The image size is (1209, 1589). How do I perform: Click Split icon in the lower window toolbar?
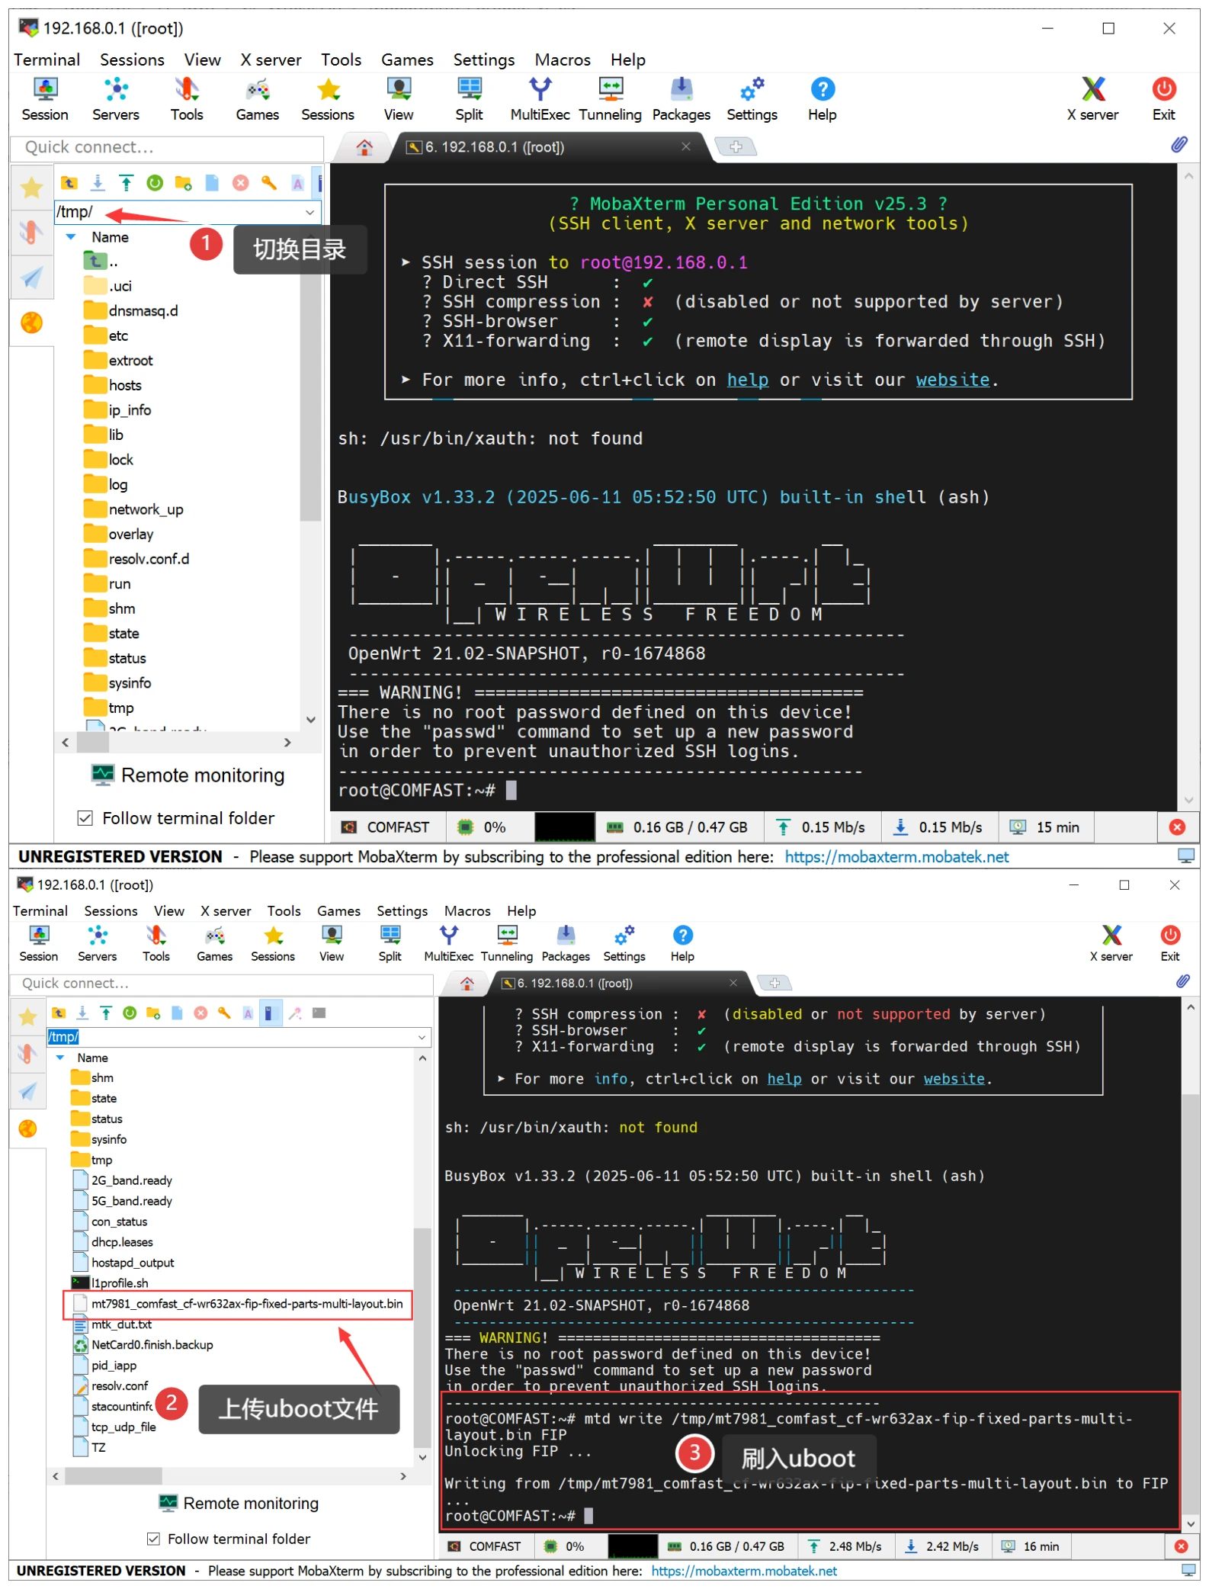pos(390,943)
